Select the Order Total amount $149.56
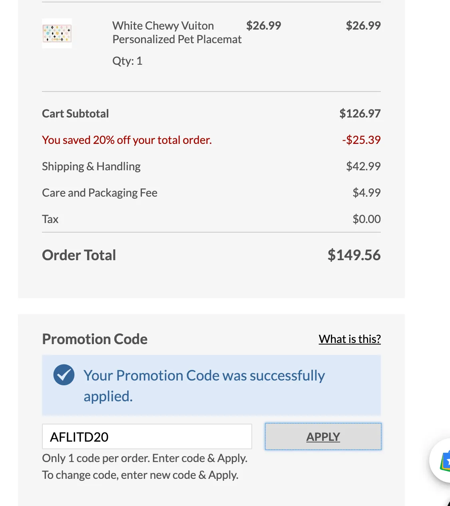Viewport: 450px width, 506px height. (x=353, y=255)
